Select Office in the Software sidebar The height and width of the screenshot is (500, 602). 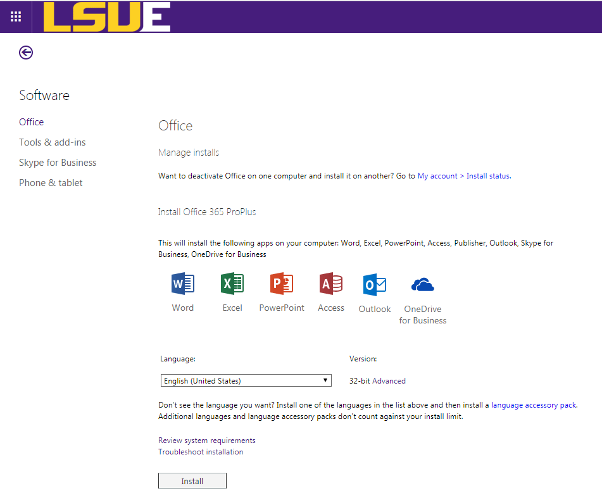[32, 122]
